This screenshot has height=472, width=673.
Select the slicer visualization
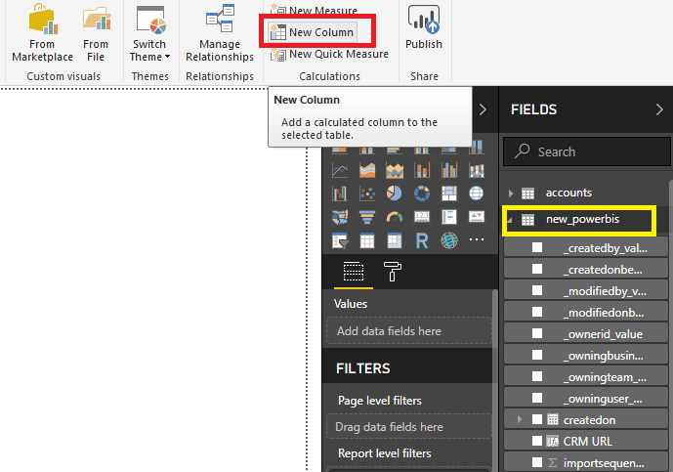(x=340, y=240)
